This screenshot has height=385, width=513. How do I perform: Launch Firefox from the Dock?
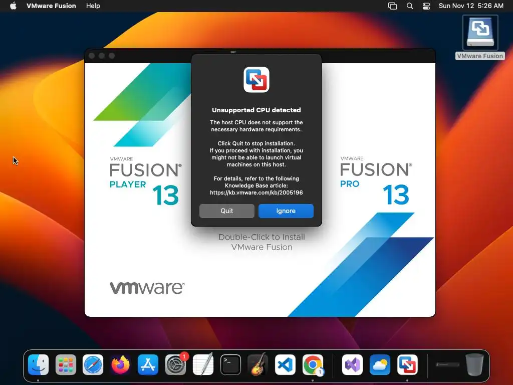click(120, 365)
